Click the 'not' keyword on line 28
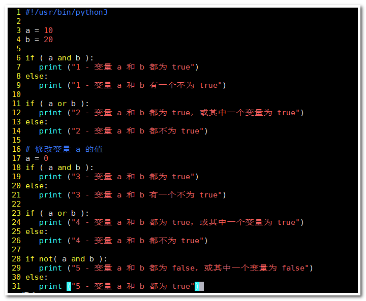Viewport: 366px width, 301px height. coord(46,259)
